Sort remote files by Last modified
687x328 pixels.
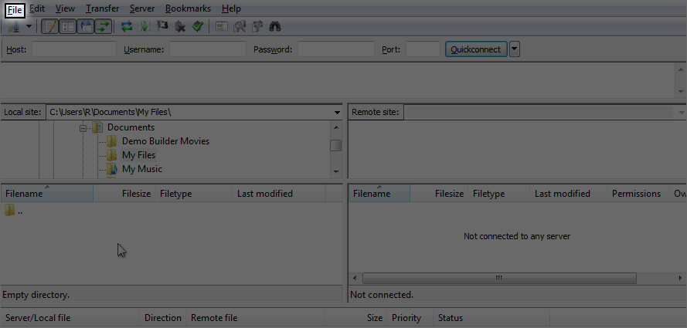click(x=568, y=193)
